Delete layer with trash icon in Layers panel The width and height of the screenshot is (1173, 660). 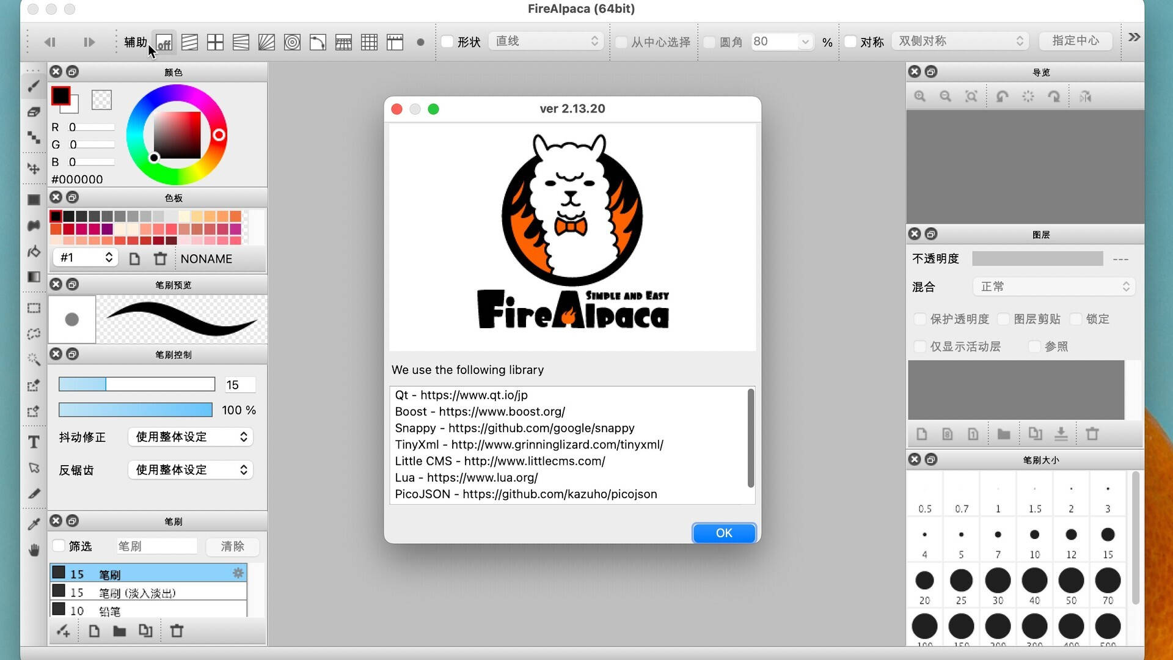tap(1092, 434)
